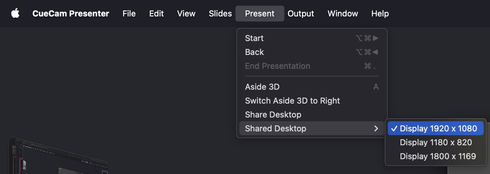
Task: Open the Apple menu icon
Action: click(15, 14)
